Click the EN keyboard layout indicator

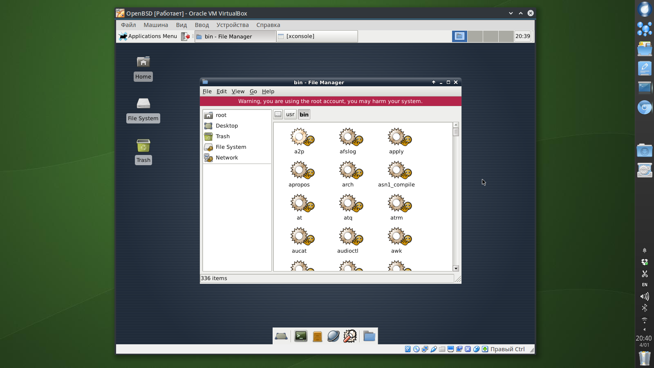point(645,285)
